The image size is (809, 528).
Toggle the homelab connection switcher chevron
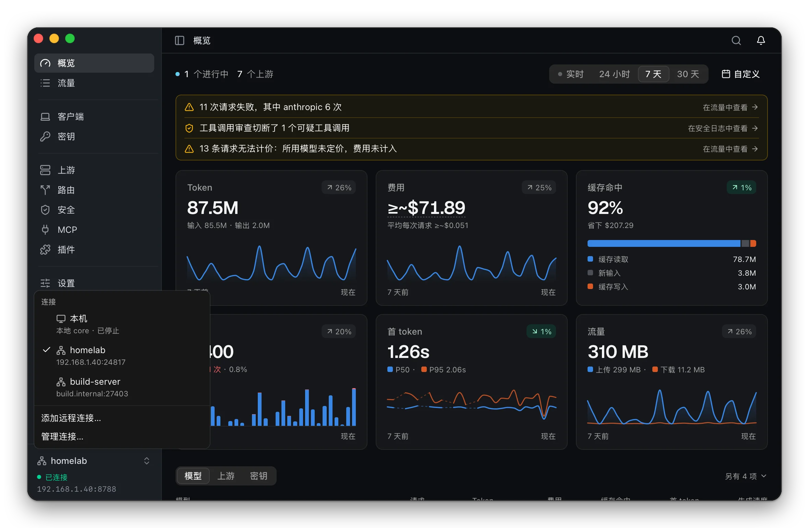pos(147,461)
